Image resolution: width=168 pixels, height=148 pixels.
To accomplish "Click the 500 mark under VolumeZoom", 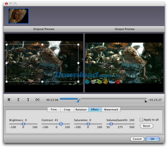I will [x=132, y=127].
